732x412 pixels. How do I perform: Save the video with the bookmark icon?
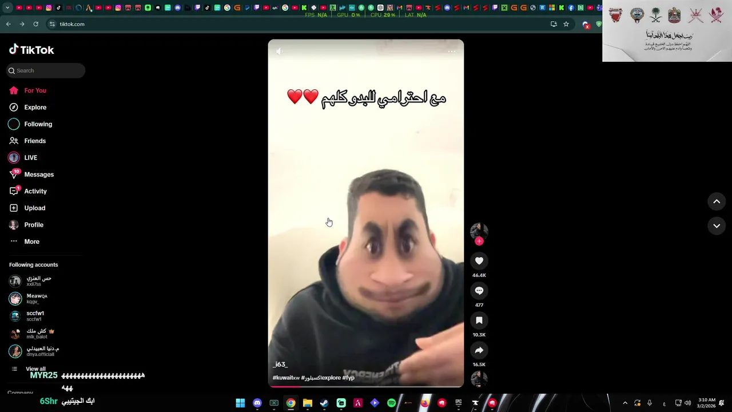point(479,320)
